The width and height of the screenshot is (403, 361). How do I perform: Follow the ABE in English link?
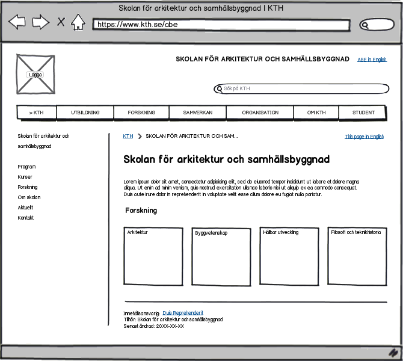pyautogui.click(x=372, y=60)
